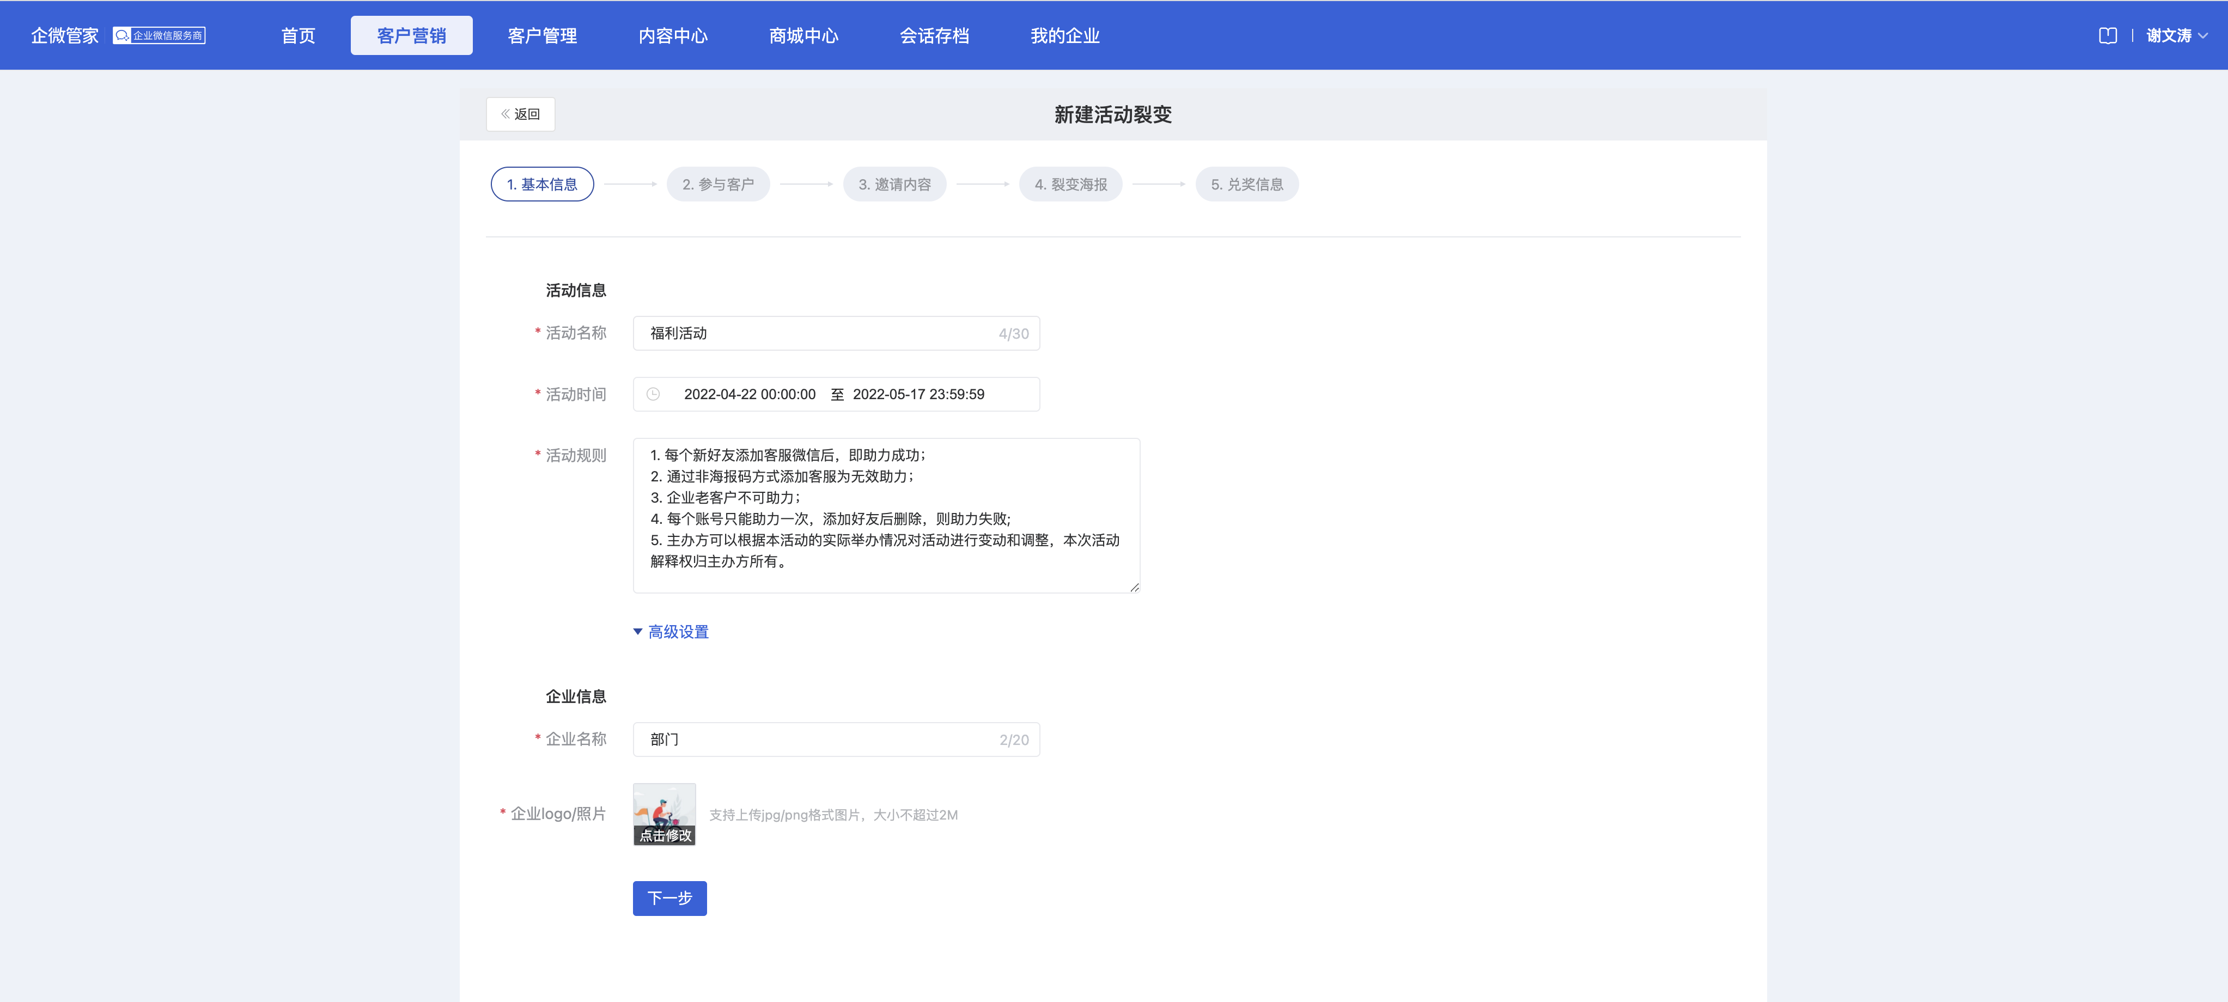Click the 活动规则 text area
Image resolution: width=2228 pixels, height=1002 pixels.
(x=886, y=515)
